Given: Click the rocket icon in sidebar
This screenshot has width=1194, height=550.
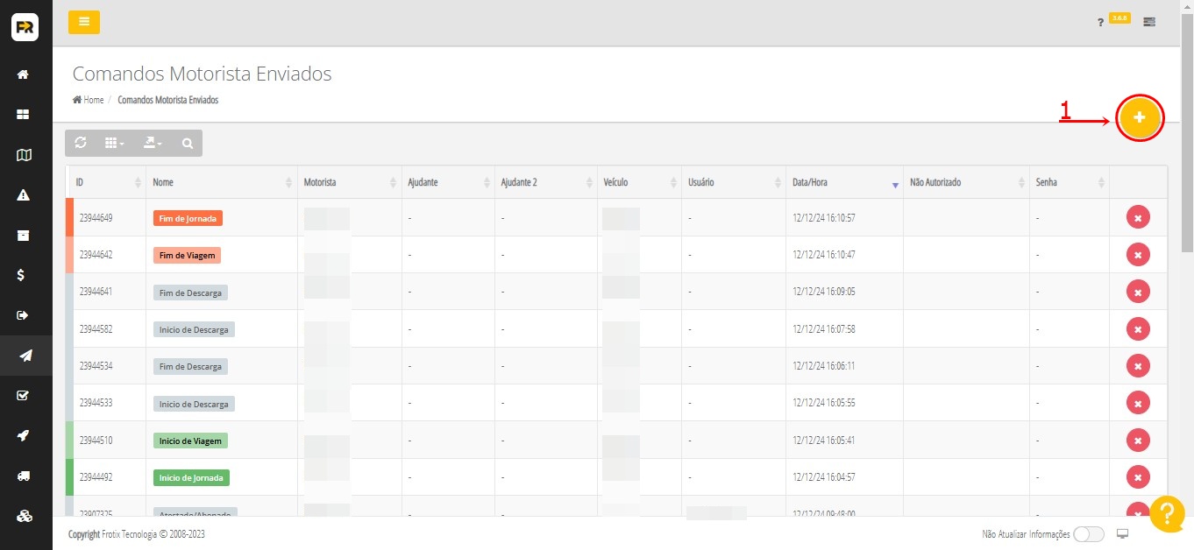Looking at the screenshot, I should click(x=25, y=435).
